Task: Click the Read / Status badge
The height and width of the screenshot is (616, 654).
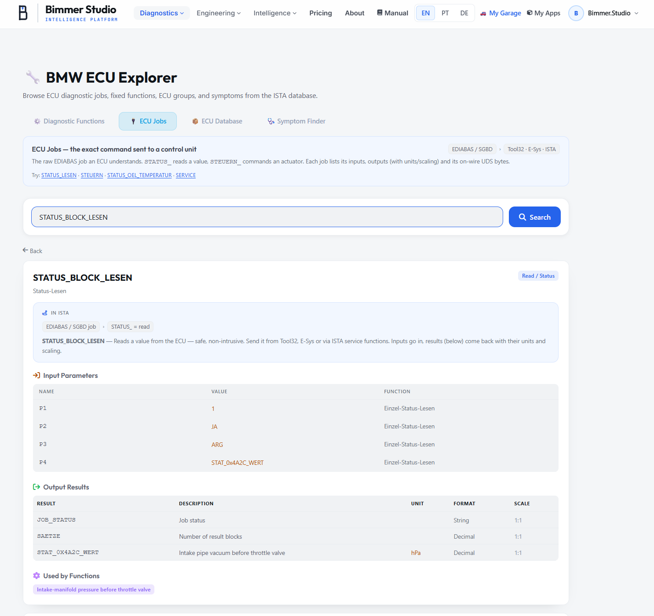Action: pyautogui.click(x=538, y=276)
